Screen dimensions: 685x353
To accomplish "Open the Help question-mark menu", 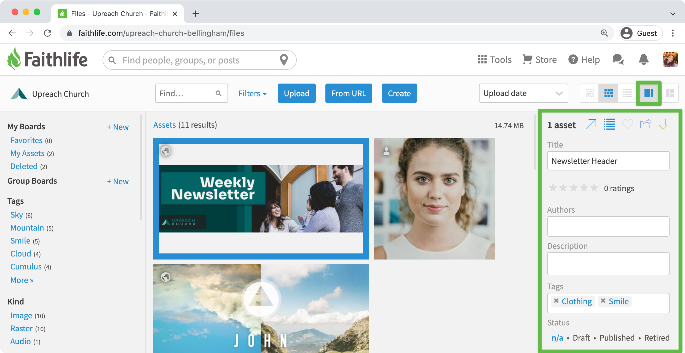I will click(584, 60).
